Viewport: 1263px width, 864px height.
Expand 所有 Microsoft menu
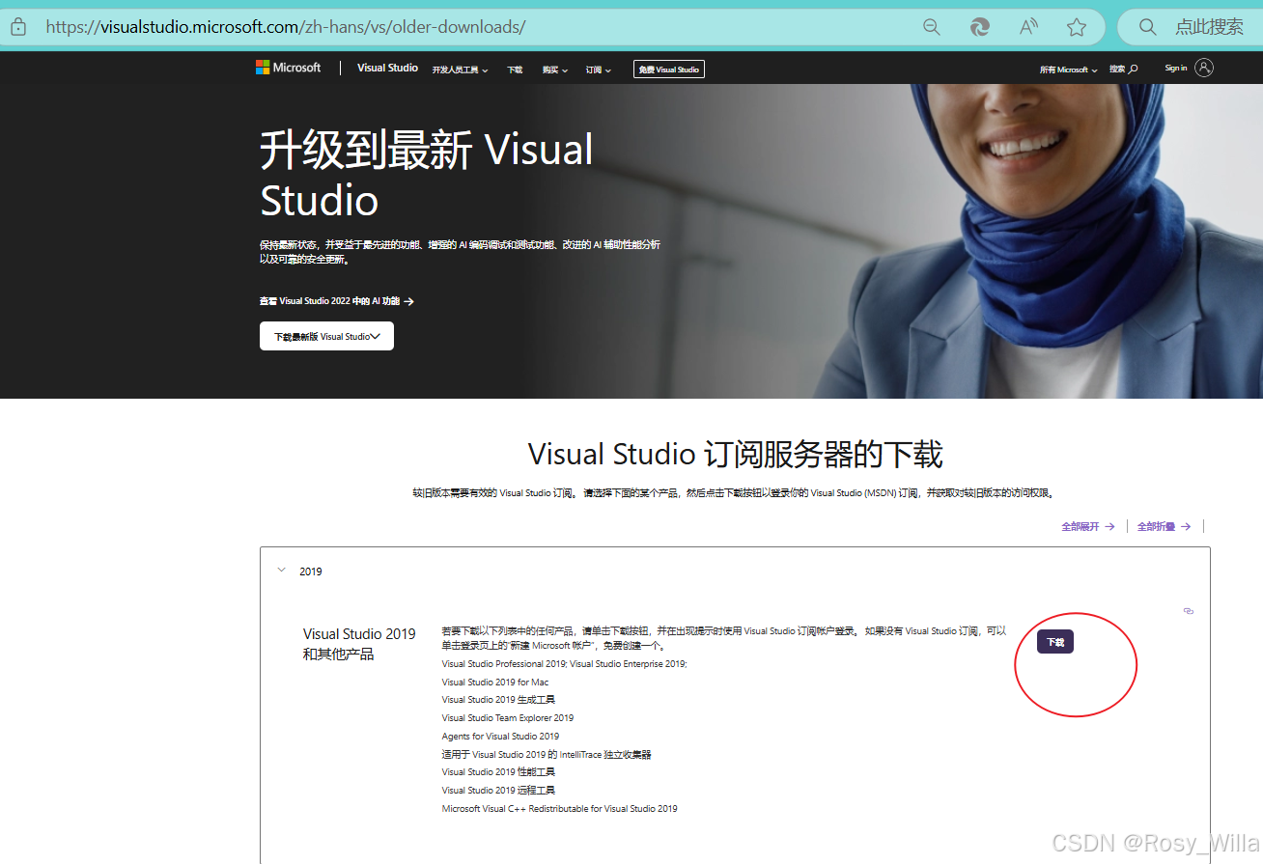click(x=1068, y=70)
